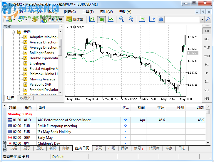The height and width of the screenshot is (162, 214).
Task: Switch chart to line chart mode
Action: (x=111, y=19)
